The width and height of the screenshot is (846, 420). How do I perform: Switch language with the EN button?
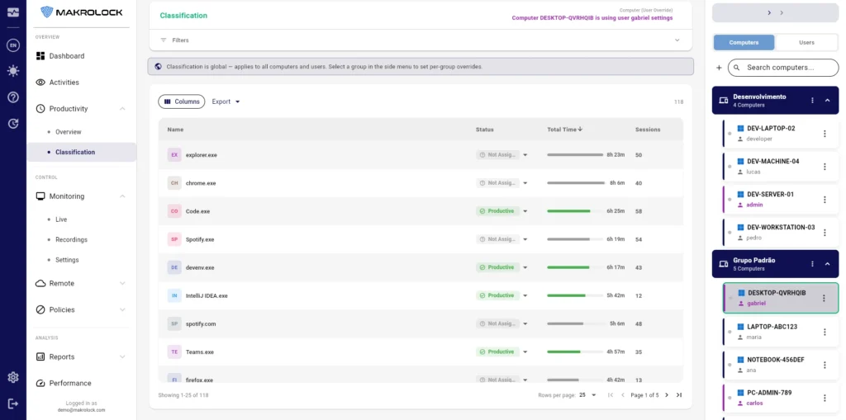13,46
